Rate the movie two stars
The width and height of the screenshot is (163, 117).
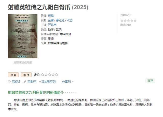[x=46, y=74]
